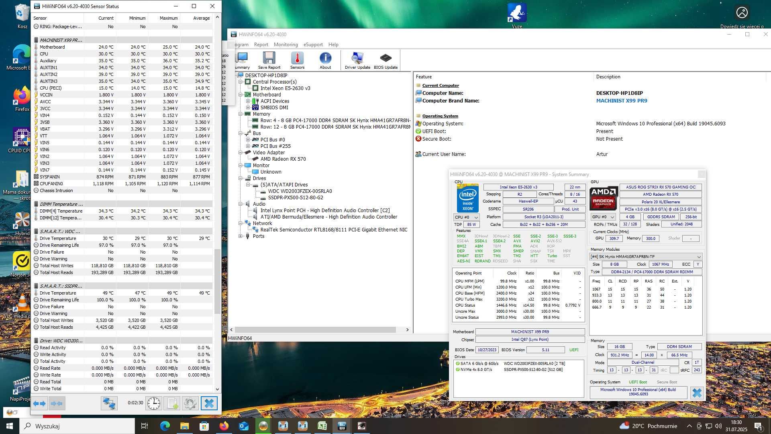
Task: Open sensor settings gear icon
Action: coord(190,403)
